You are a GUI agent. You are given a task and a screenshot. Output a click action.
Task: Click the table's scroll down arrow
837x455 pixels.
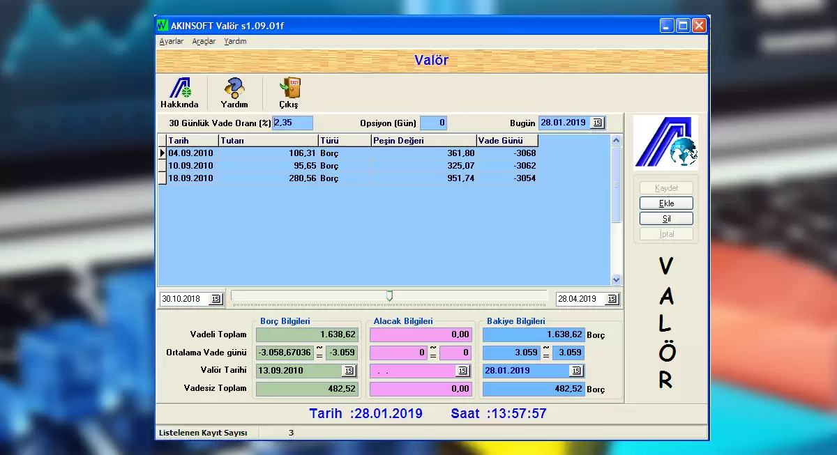pyautogui.click(x=616, y=279)
